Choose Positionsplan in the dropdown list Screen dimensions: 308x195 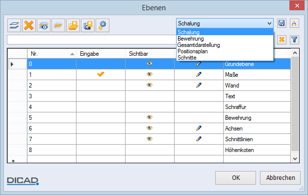pos(192,51)
